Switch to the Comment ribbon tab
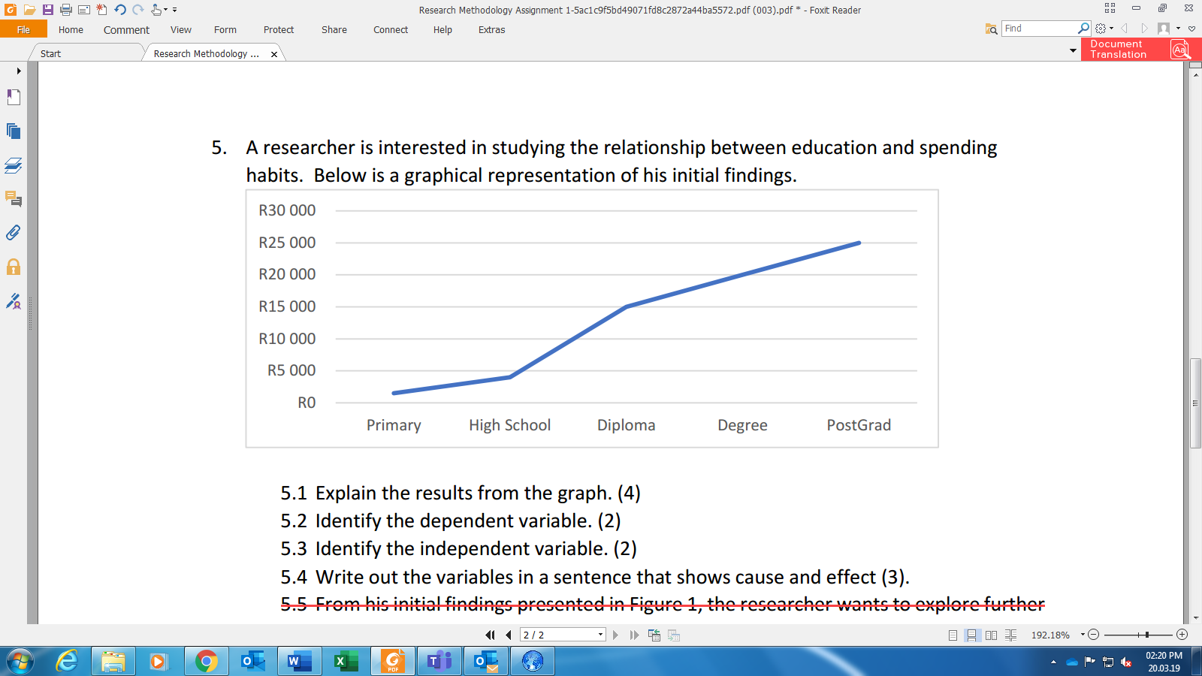Image resolution: width=1202 pixels, height=676 pixels. click(x=125, y=30)
